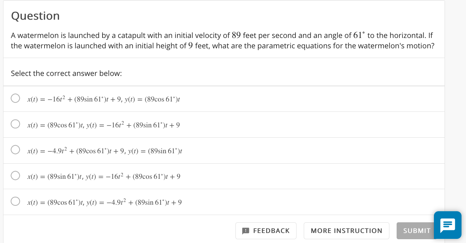Select the last answer option's radio button
Screen dimensions: 466x243
15,201
